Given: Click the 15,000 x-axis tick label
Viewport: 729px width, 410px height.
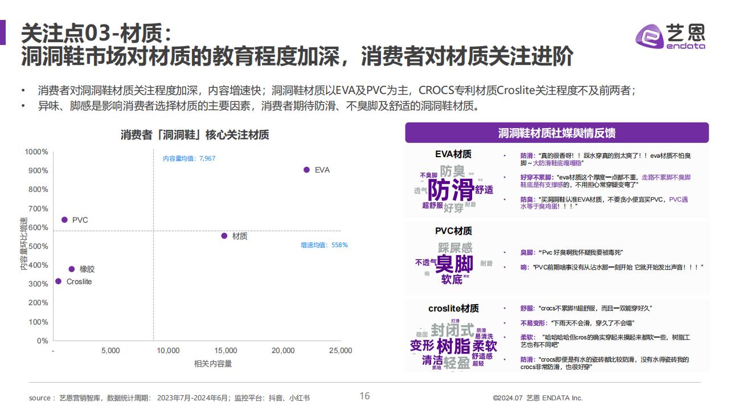Looking at the screenshot, I should pos(225,351).
